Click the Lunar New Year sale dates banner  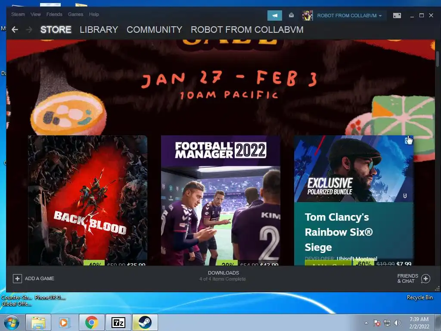229,84
